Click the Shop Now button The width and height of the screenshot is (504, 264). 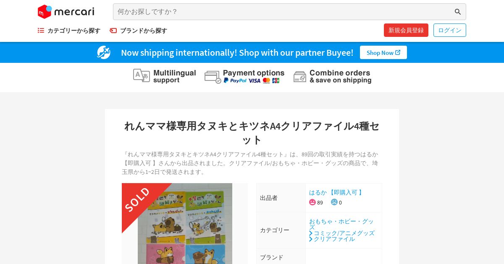pyautogui.click(x=383, y=52)
